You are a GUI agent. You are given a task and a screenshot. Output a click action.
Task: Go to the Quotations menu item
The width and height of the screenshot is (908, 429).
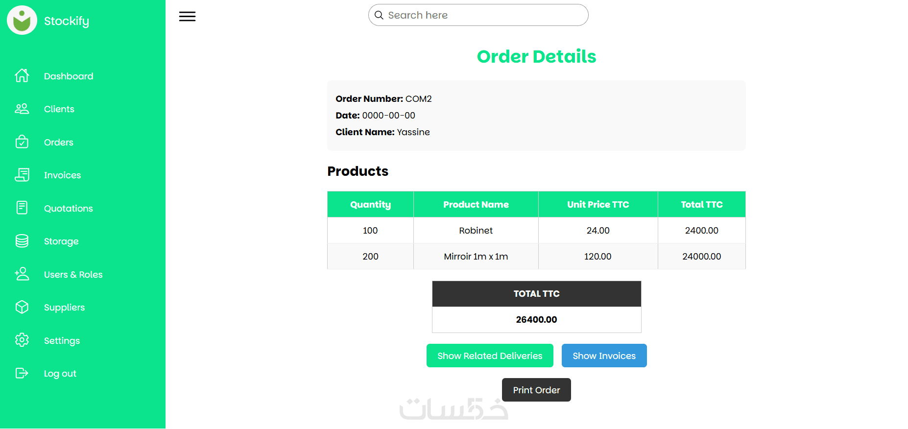[69, 209]
